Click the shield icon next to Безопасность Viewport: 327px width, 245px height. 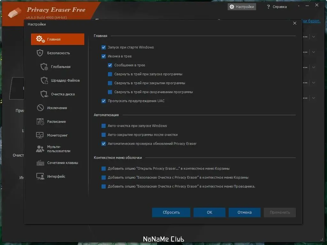pyautogui.click(x=40, y=53)
